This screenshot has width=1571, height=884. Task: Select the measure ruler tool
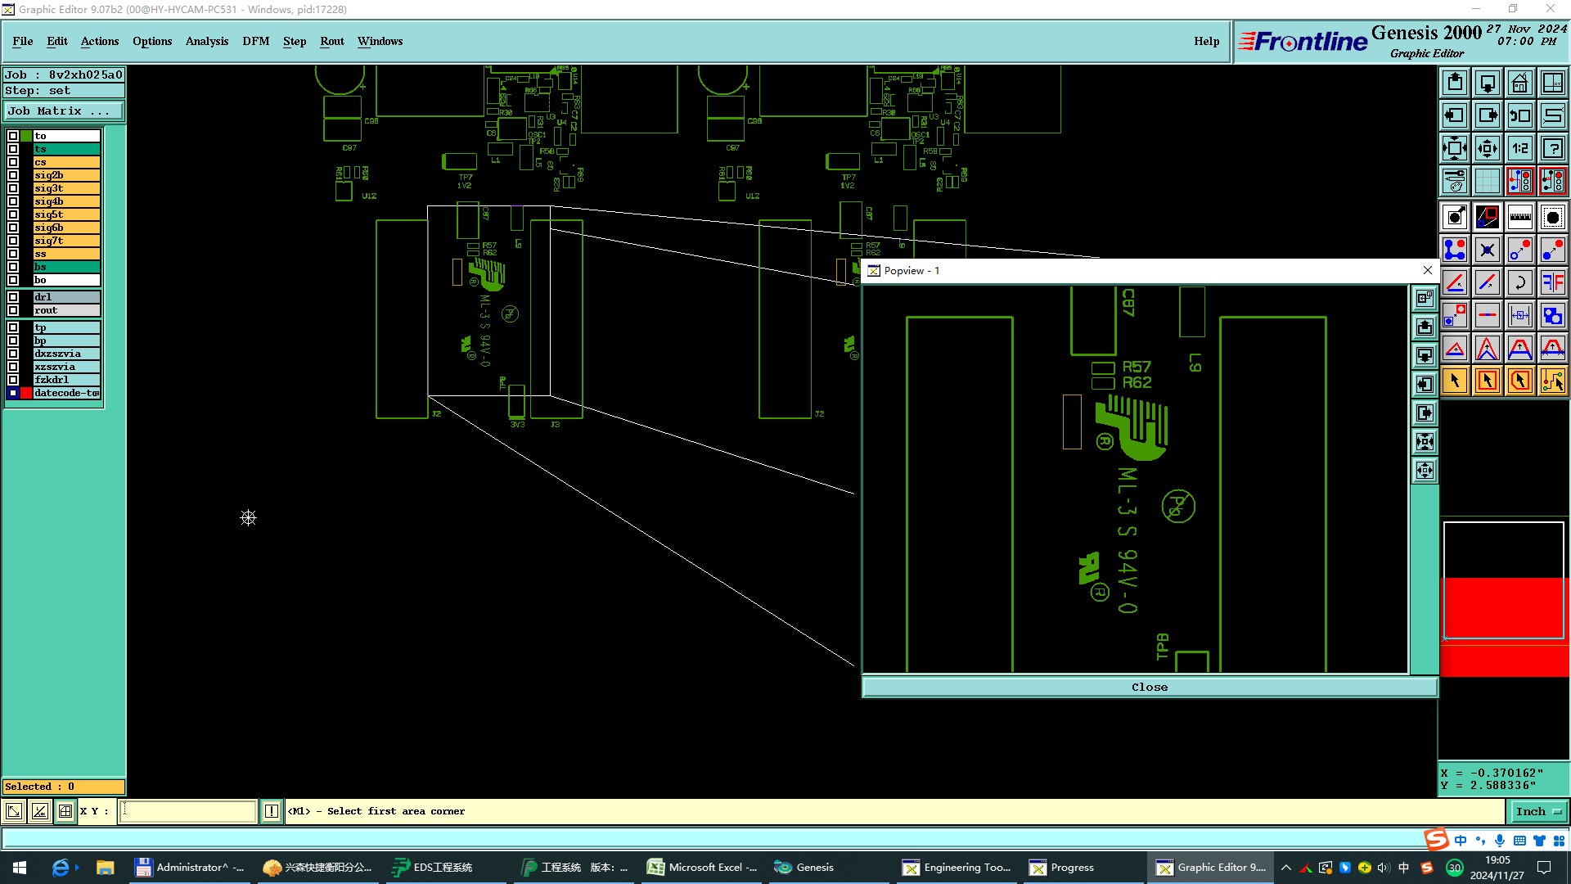click(x=1519, y=217)
